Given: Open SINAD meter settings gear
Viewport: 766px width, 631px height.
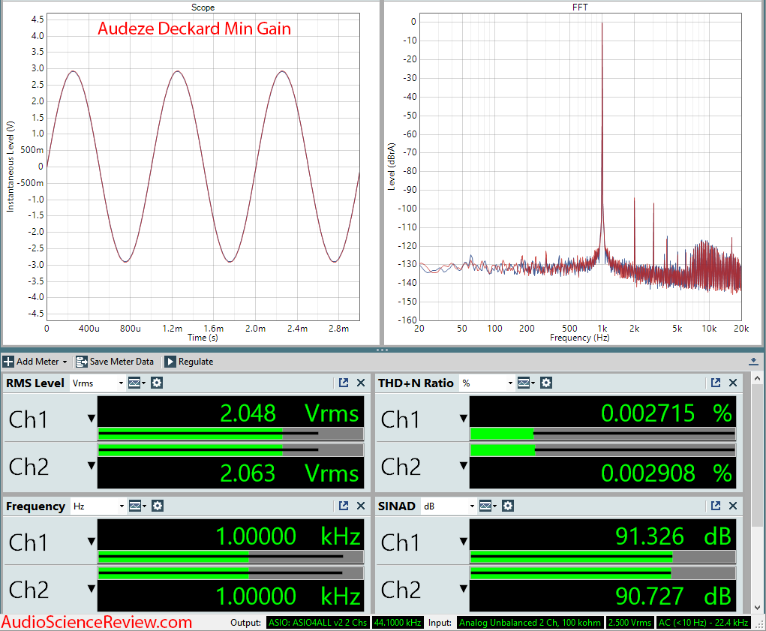Looking at the screenshot, I should pos(508,506).
